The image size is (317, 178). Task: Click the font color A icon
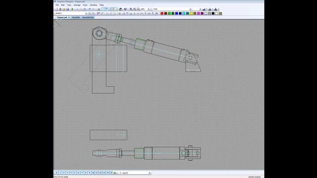tap(216, 9)
